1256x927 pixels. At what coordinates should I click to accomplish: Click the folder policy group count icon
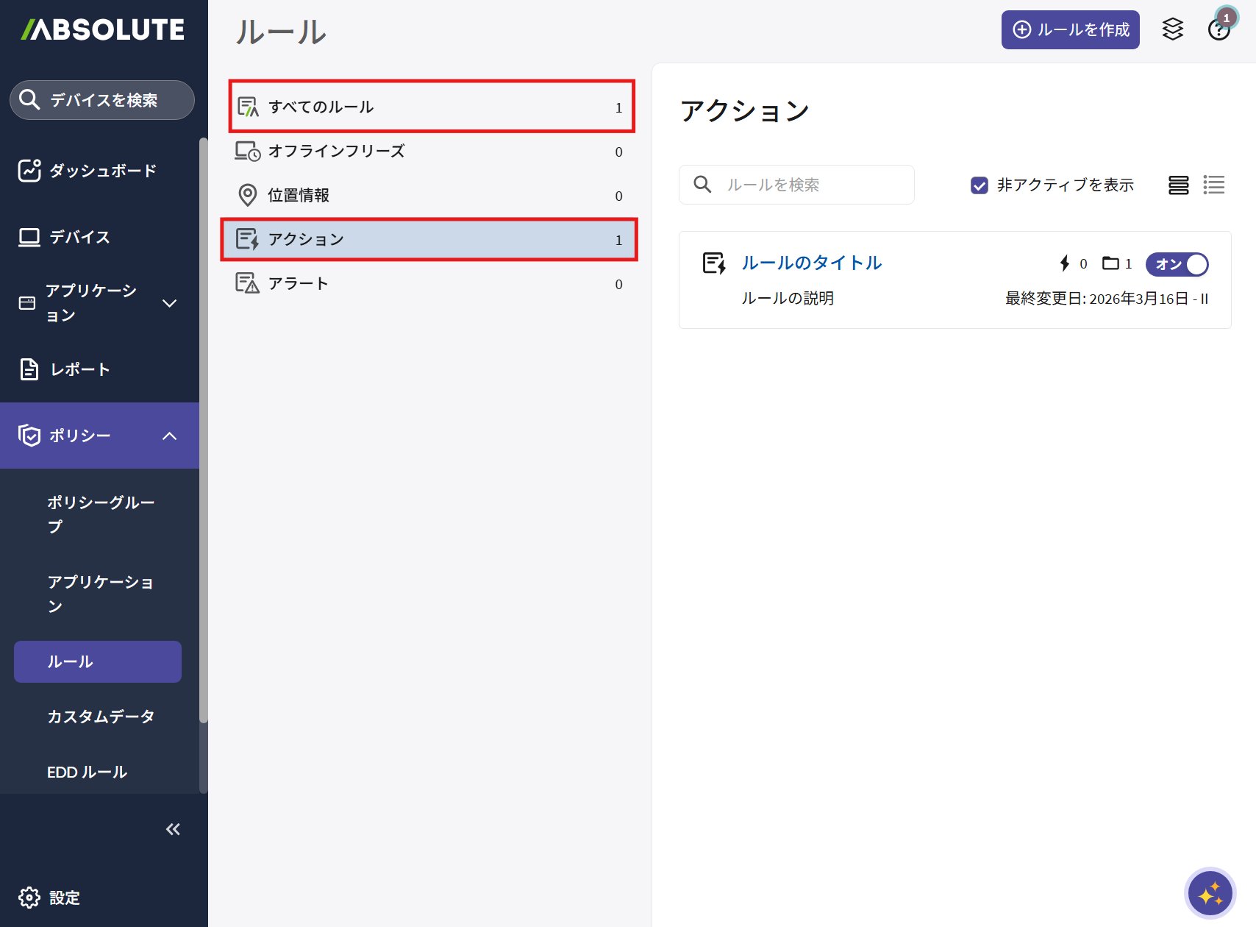tap(1110, 263)
